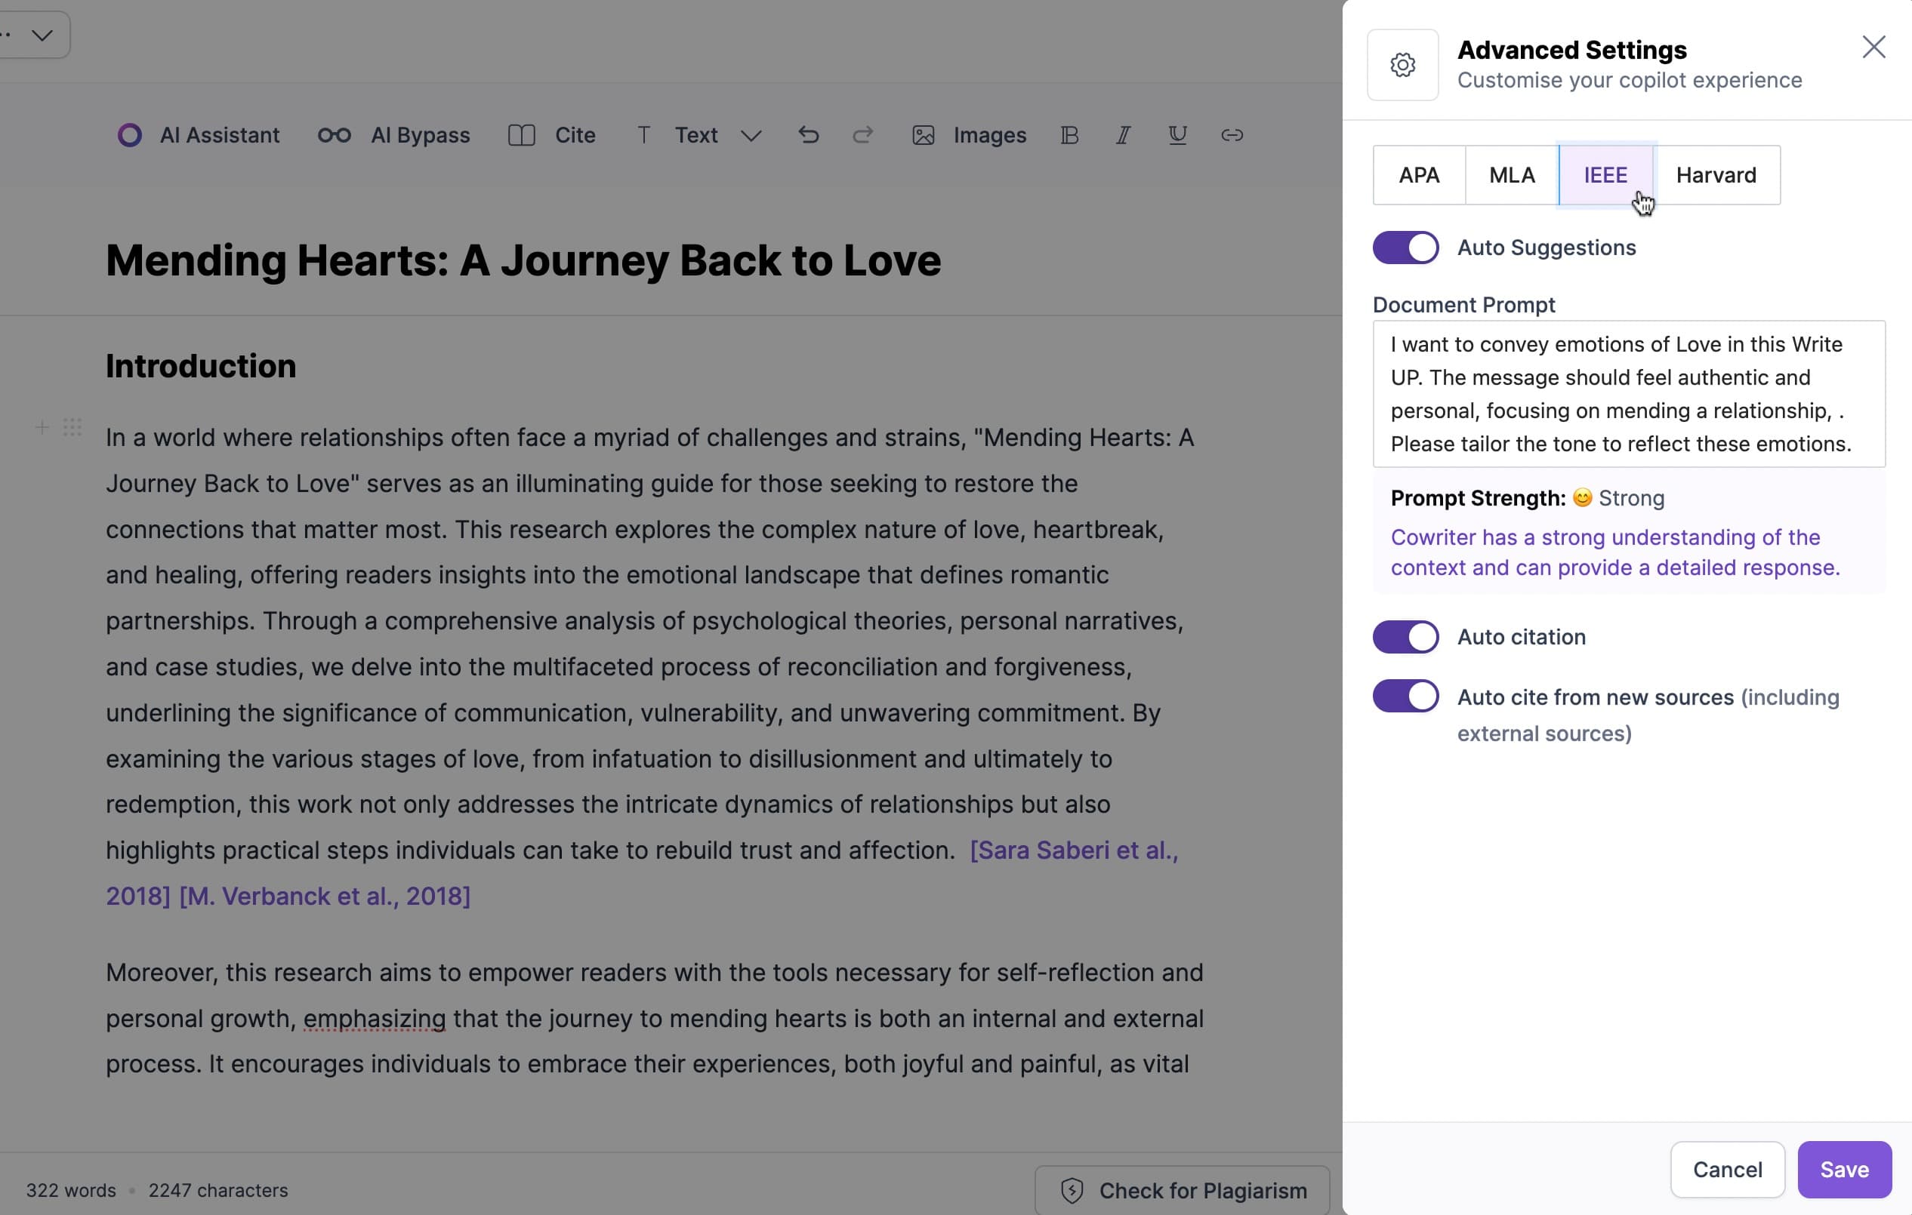Image resolution: width=1912 pixels, height=1215 pixels.
Task: Click the AI Bypass glasses icon
Action: pyautogui.click(x=335, y=136)
